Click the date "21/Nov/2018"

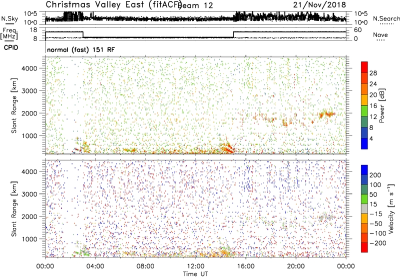coord(319,5)
